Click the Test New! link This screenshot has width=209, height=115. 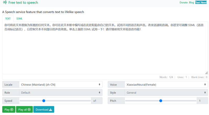click(x=201, y=3)
